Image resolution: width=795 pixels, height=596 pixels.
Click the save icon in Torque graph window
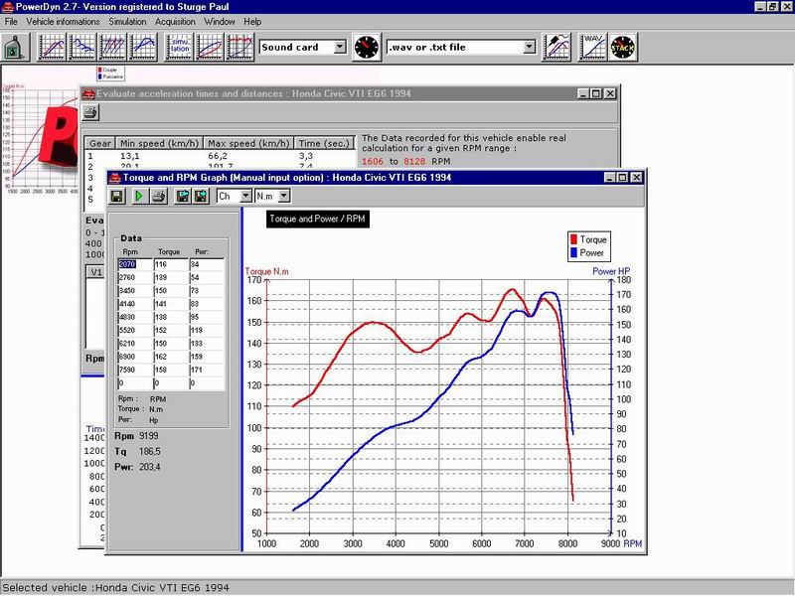tap(117, 197)
